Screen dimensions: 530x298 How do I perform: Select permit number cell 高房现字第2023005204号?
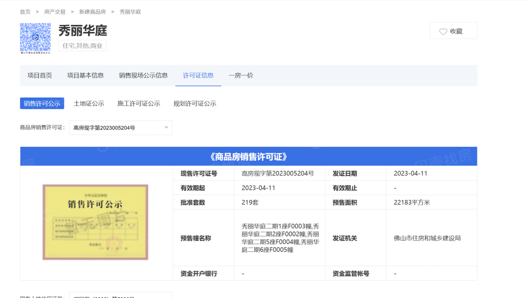(x=279, y=173)
